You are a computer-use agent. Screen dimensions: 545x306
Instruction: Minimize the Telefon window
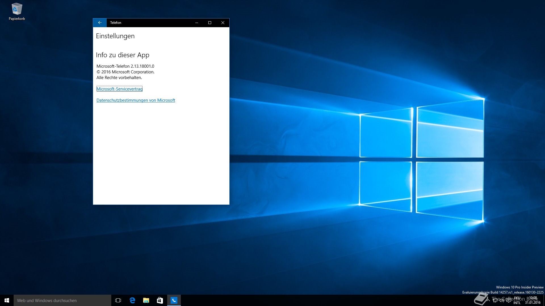point(197,23)
